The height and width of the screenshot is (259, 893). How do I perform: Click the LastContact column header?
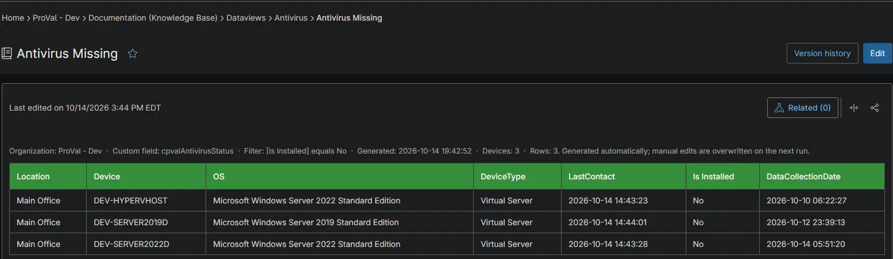(x=624, y=176)
